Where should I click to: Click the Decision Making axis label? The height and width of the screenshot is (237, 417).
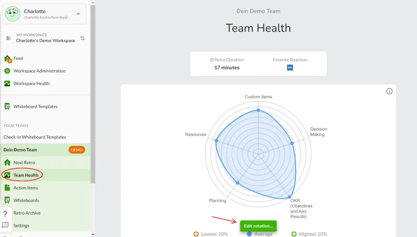[x=318, y=132]
